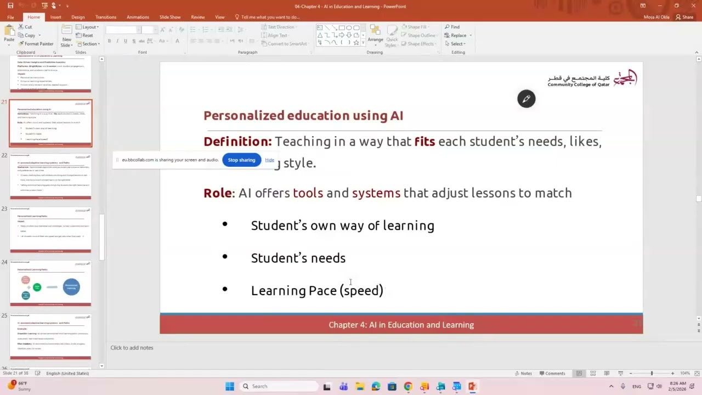Open the font size combo box

coord(149,30)
